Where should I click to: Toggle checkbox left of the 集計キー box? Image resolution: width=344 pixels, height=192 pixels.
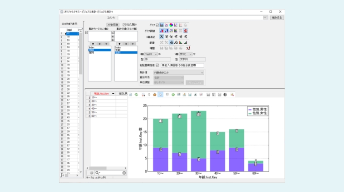coord(86,32)
